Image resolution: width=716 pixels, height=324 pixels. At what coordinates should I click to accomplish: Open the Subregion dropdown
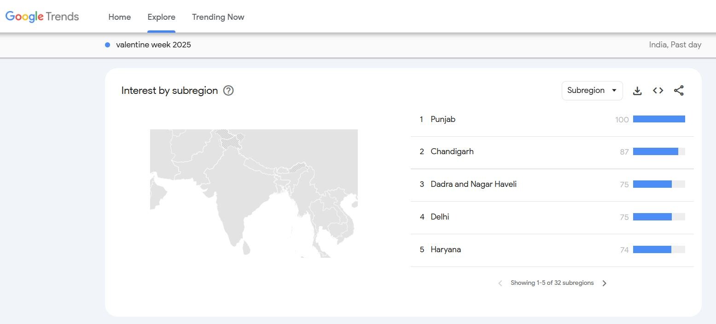pyautogui.click(x=592, y=91)
